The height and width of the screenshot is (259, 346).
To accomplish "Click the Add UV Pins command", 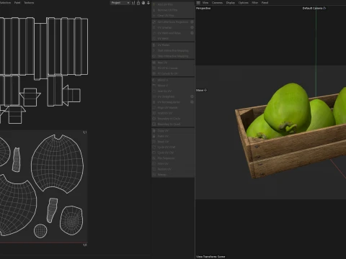I will pyautogui.click(x=173, y=4).
